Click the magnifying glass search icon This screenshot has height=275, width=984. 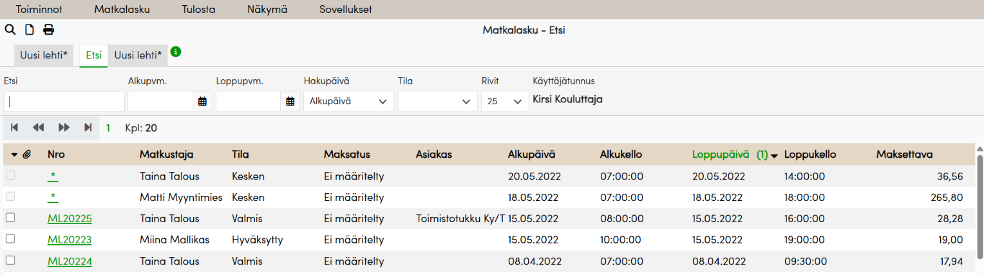tap(10, 30)
